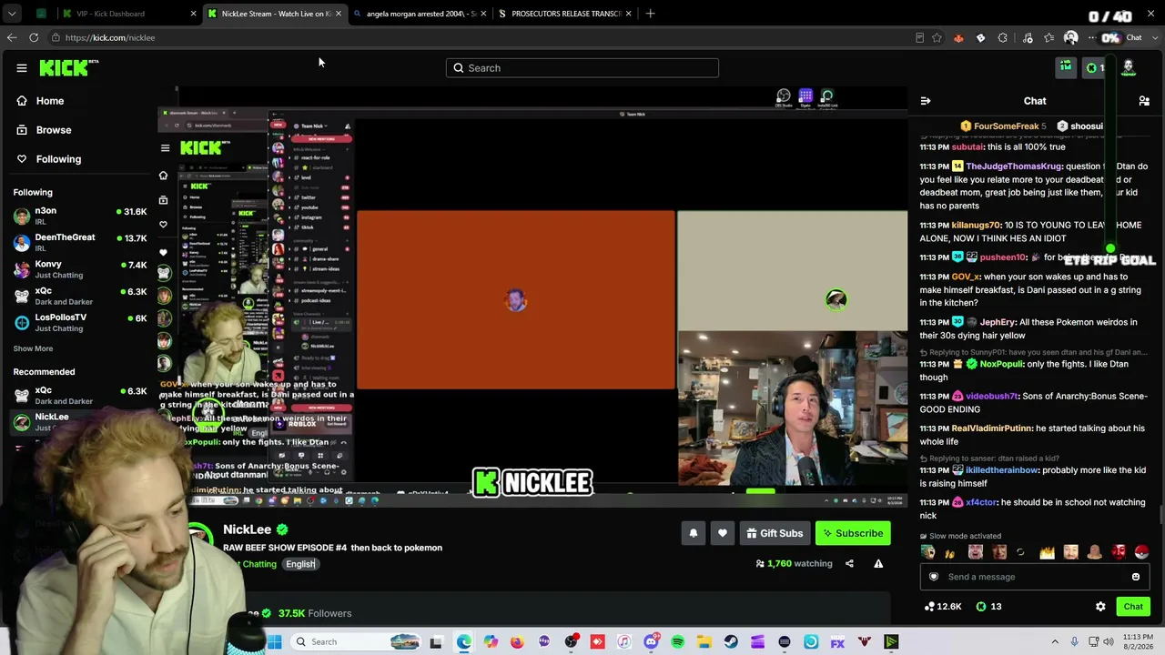Insert the fire emote
This screenshot has width=1165, height=655.
point(1047,552)
